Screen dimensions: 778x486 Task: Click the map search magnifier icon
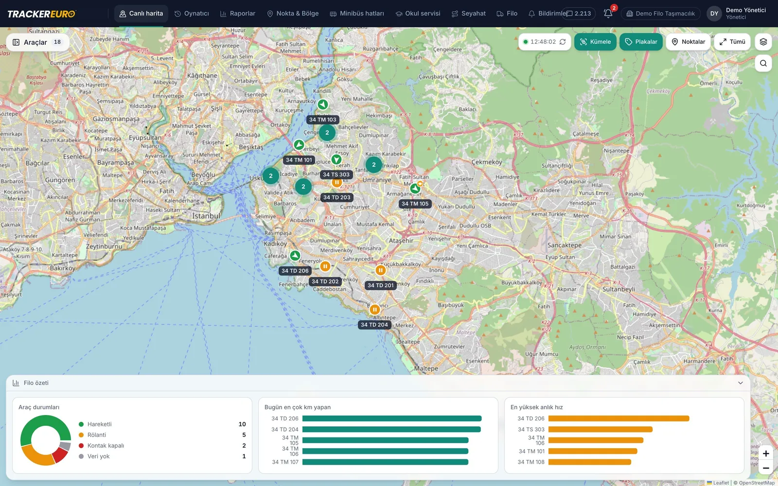point(763,63)
